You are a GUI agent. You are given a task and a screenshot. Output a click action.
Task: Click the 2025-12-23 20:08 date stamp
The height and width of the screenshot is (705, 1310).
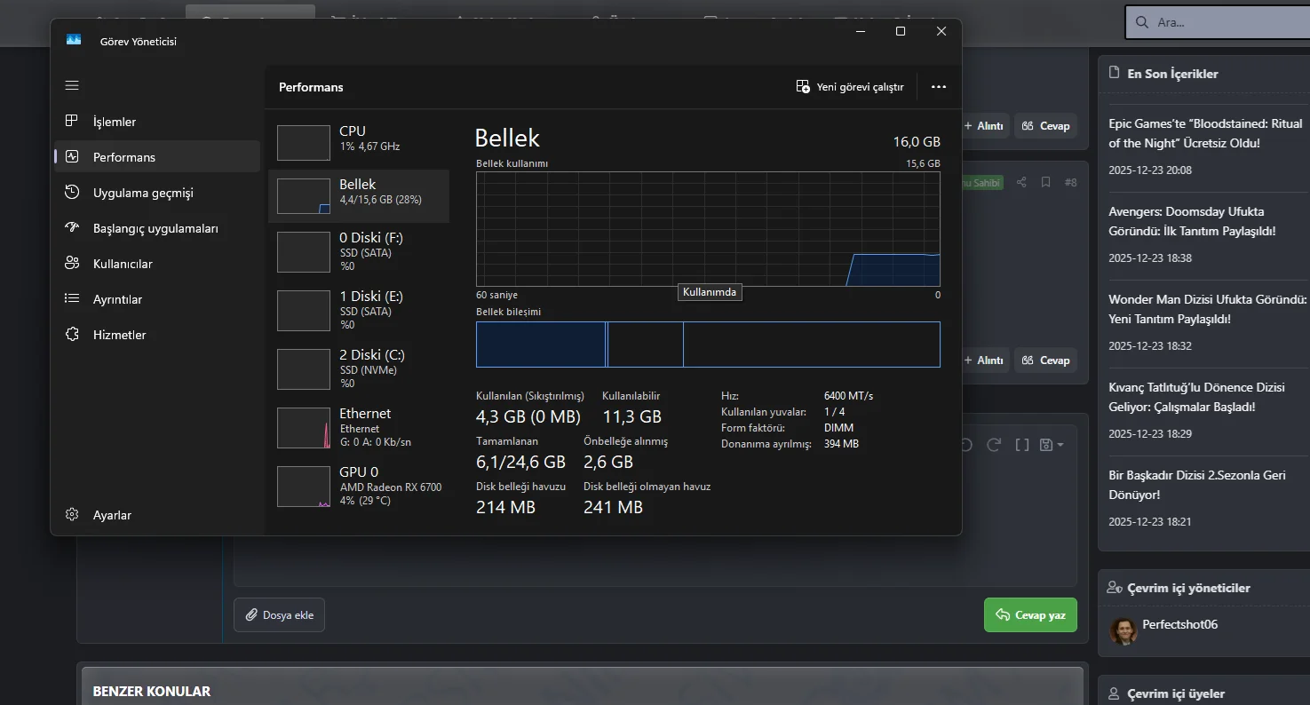[1150, 170]
